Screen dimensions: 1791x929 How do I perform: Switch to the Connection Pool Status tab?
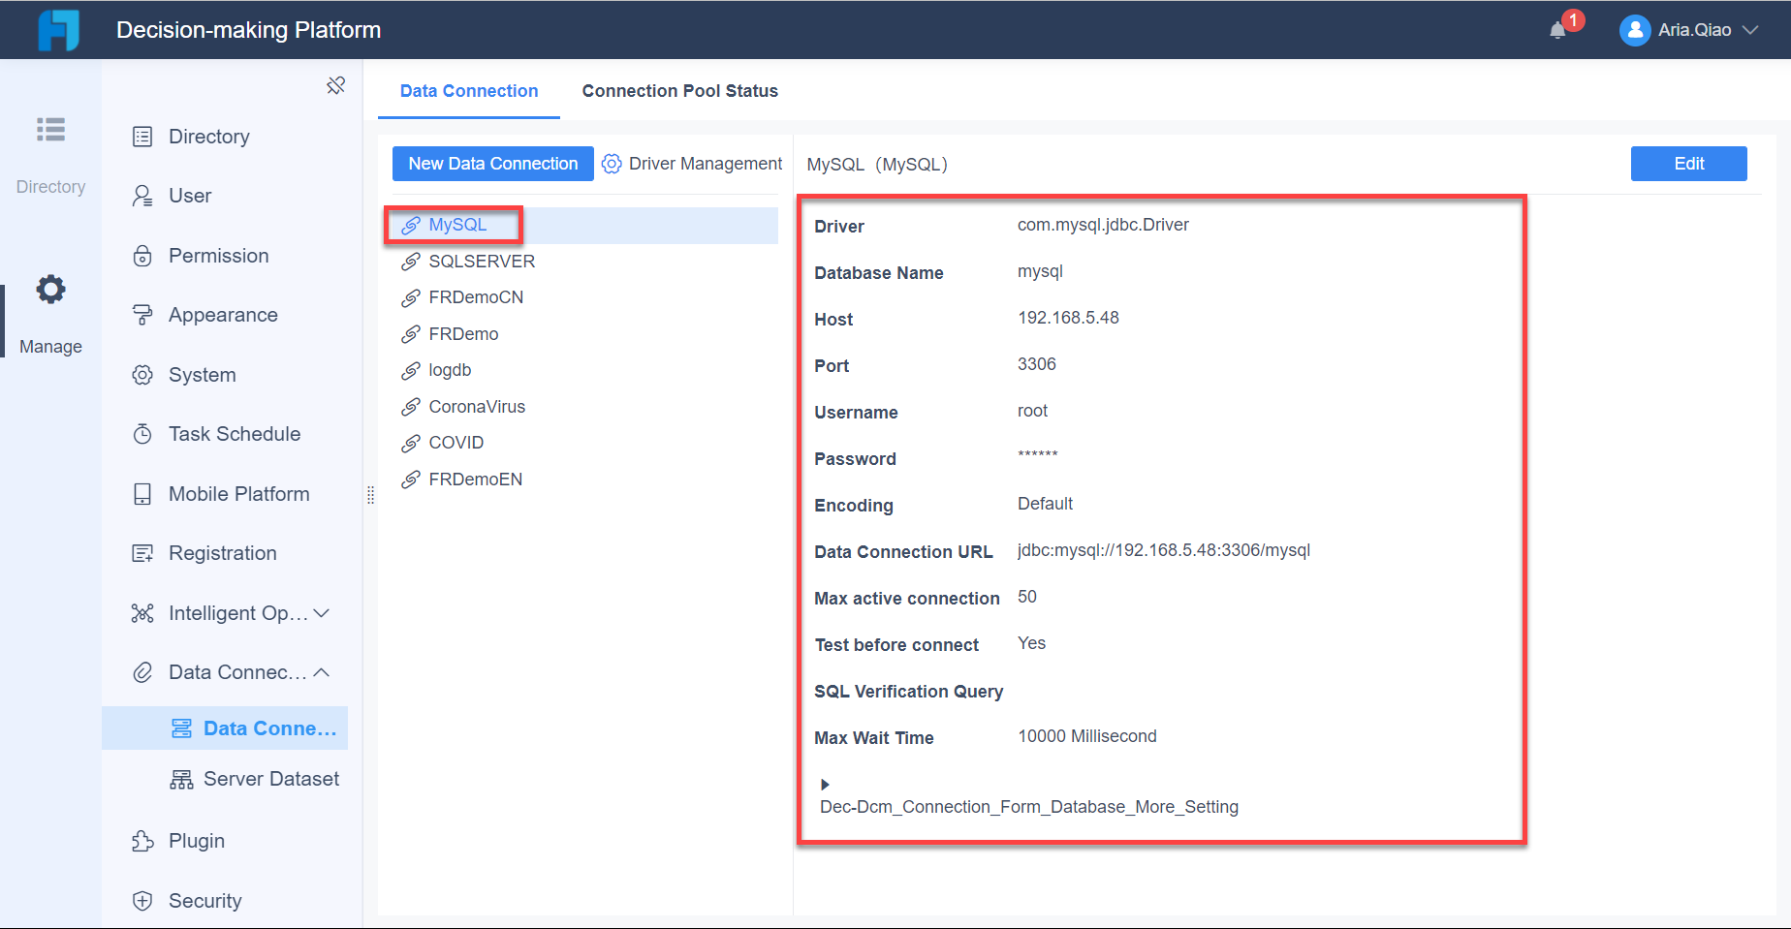point(680,91)
